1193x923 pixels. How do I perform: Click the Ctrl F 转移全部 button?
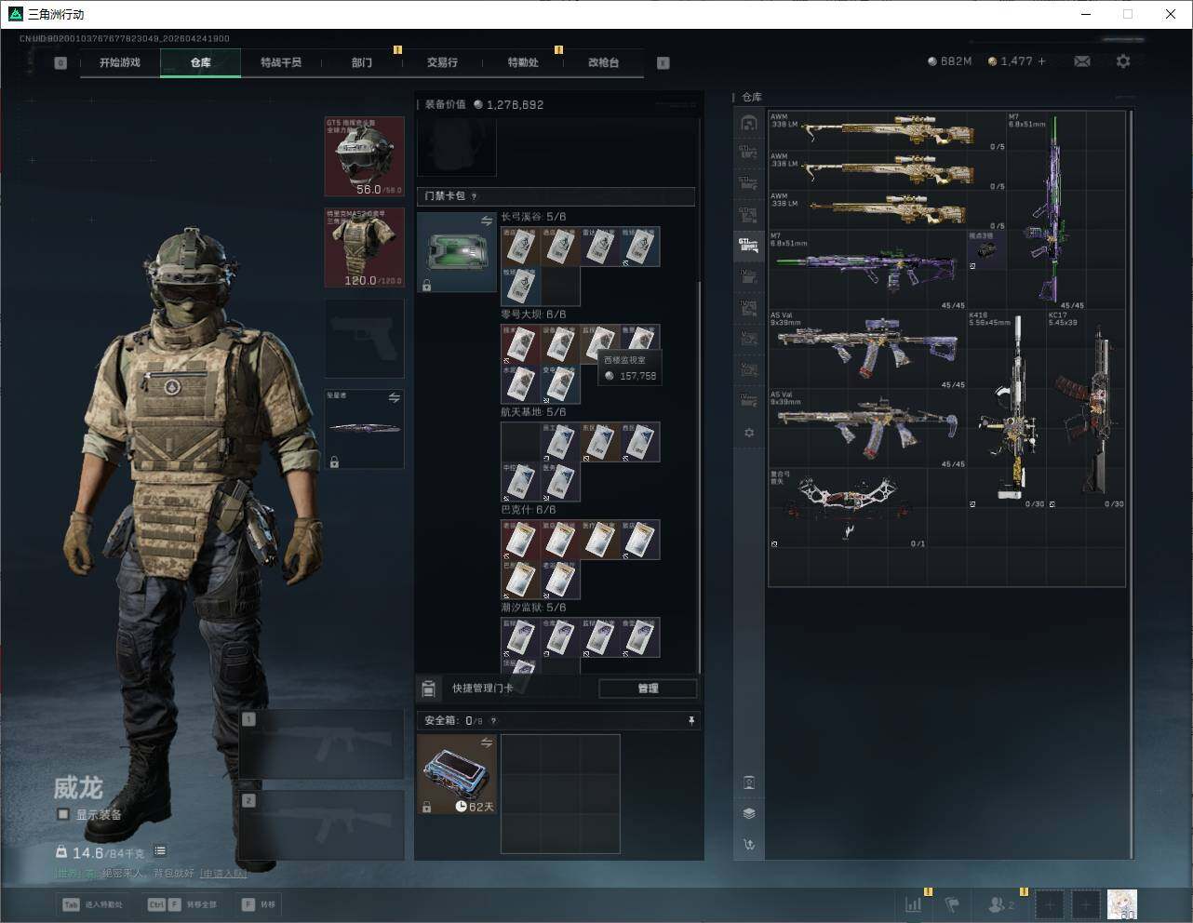182,904
